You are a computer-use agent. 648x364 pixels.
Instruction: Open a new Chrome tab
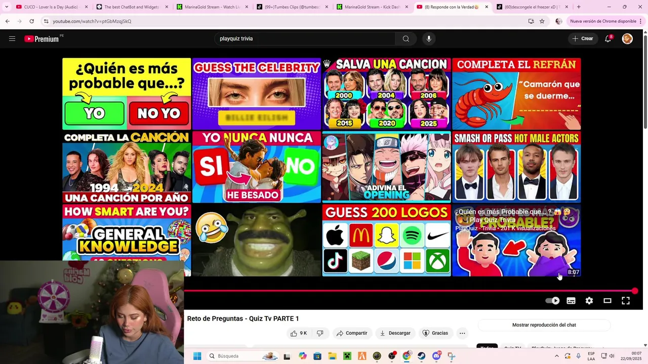click(x=579, y=7)
